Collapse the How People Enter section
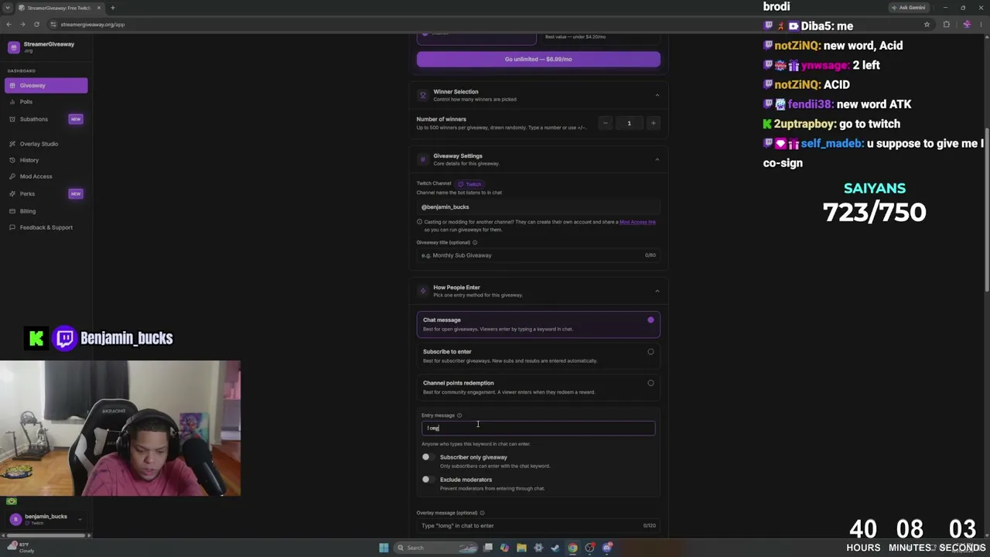The height and width of the screenshot is (557, 990). tap(657, 291)
